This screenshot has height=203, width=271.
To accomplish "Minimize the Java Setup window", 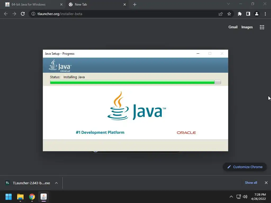I will coord(198,53).
